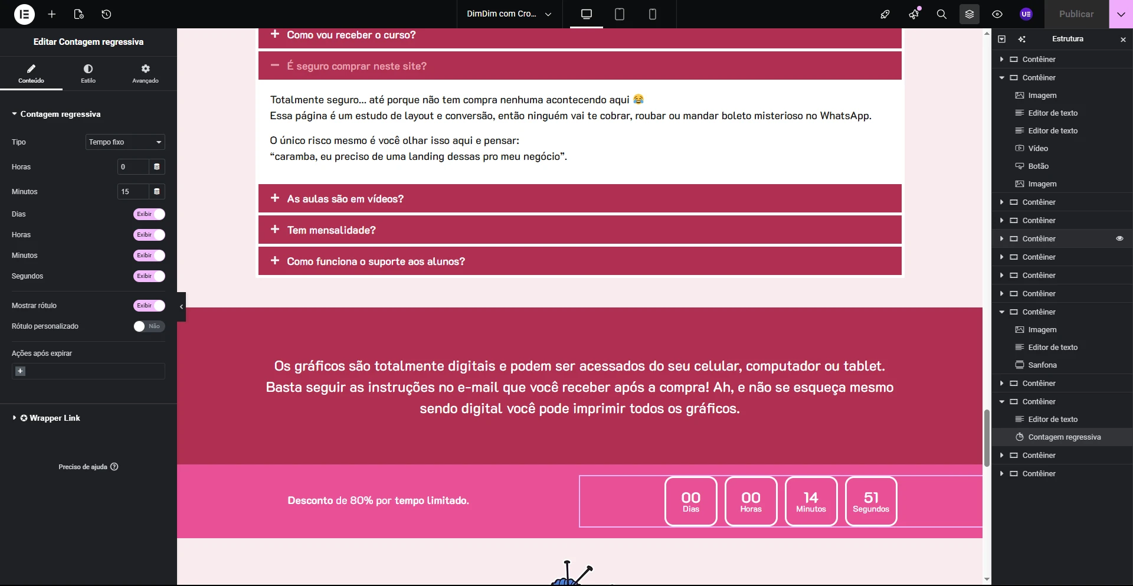
Task: Toggle the Structure layers panel icon
Action: coord(969,14)
